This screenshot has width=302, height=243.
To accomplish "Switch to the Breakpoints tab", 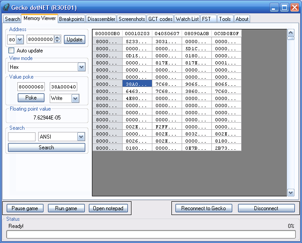I will point(72,19).
